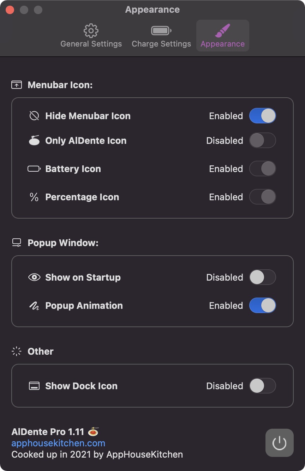Click the scribble Popup Animation icon
Image resolution: width=305 pixels, height=471 pixels.
tap(34, 306)
